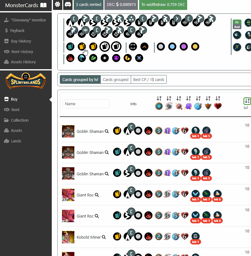Open the Collection section

point(16,120)
